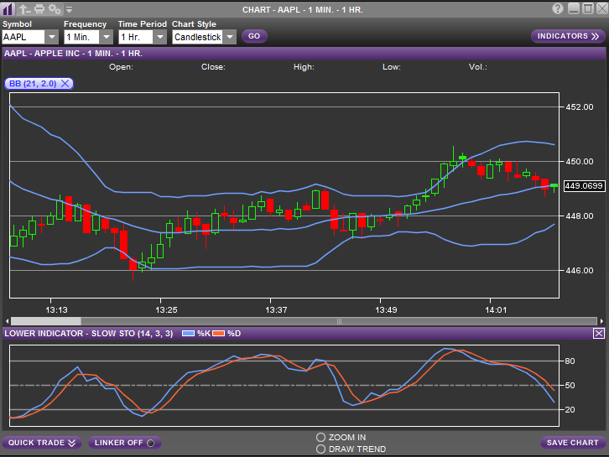
Task: Close the Slow STO lower indicator panel
Action: click(x=598, y=333)
